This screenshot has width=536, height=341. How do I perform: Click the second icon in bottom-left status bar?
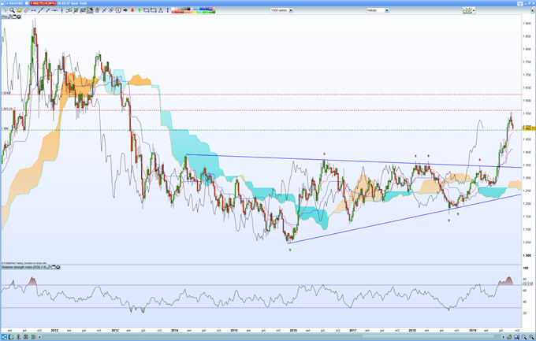[11, 337]
